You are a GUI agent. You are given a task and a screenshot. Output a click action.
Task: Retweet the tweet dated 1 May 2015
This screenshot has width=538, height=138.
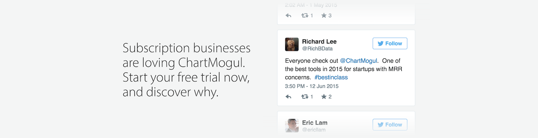tap(304, 16)
